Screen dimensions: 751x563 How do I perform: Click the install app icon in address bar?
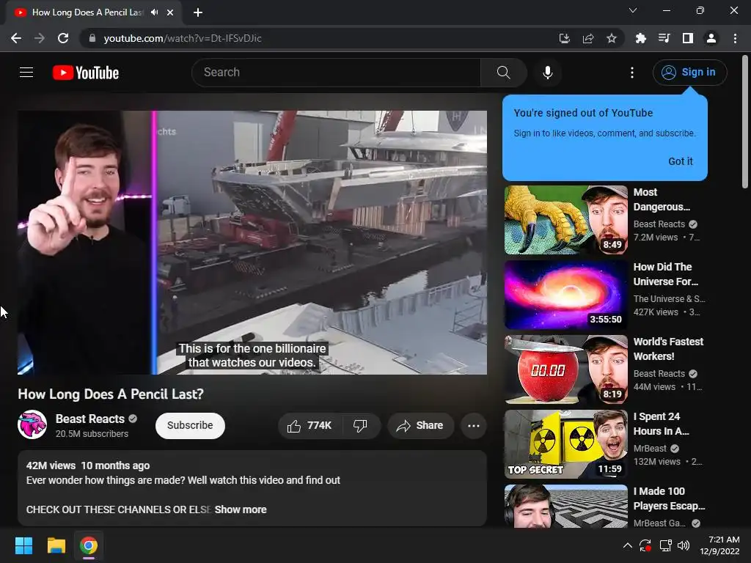[565, 38]
